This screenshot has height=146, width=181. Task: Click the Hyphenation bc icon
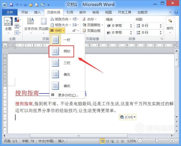[x=76, y=31]
